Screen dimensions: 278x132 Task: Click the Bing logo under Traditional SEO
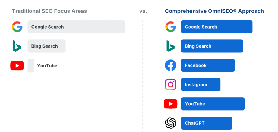click(x=17, y=46)
